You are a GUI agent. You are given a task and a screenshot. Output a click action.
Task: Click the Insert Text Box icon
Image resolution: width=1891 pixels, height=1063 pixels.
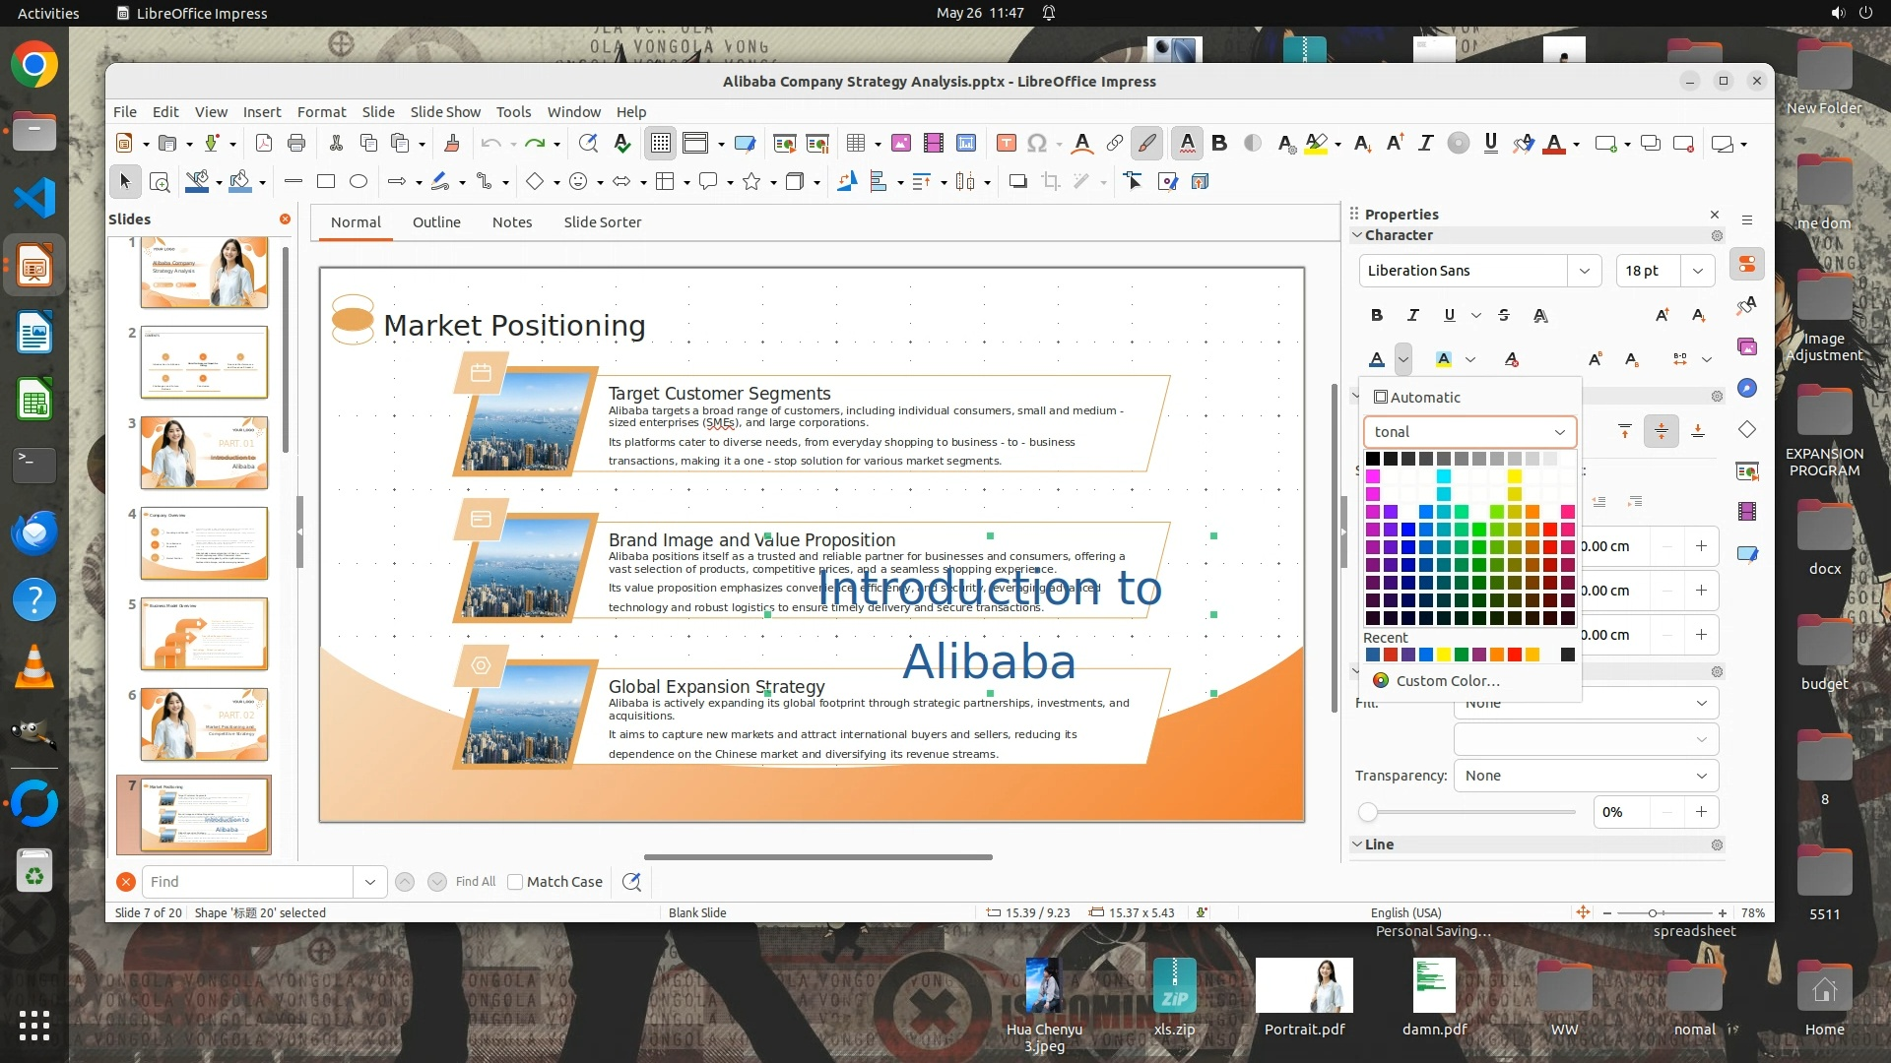1006,144
